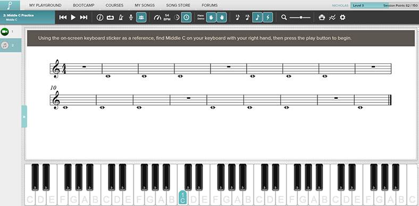Click the 54 BPM tempo value
The height and width of the screenshot is (206, 419).
tap(167, 18)
